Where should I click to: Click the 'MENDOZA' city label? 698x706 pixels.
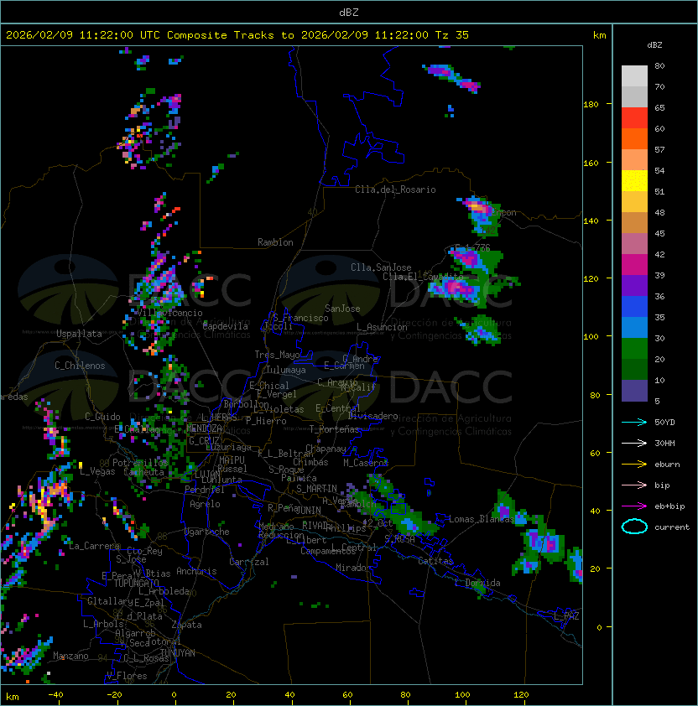pyautogui.click(x=204, y=428)
